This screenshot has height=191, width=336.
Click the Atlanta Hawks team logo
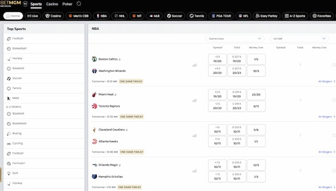tap(94, 141)
